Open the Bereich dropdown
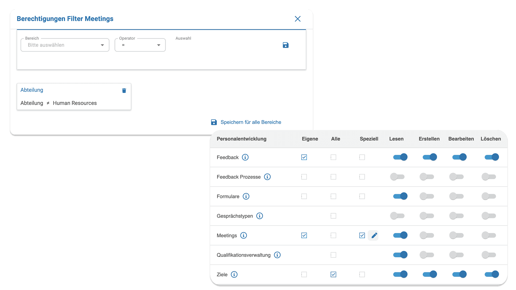The width and height of the screenshot is (516, 290). coord(65,45)
